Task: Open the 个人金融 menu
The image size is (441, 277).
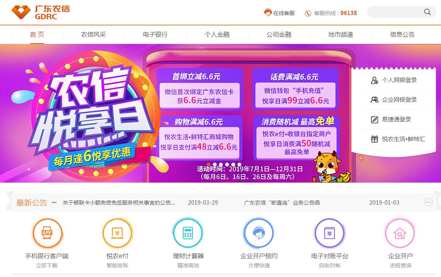Action: click(x=217, y=35)
